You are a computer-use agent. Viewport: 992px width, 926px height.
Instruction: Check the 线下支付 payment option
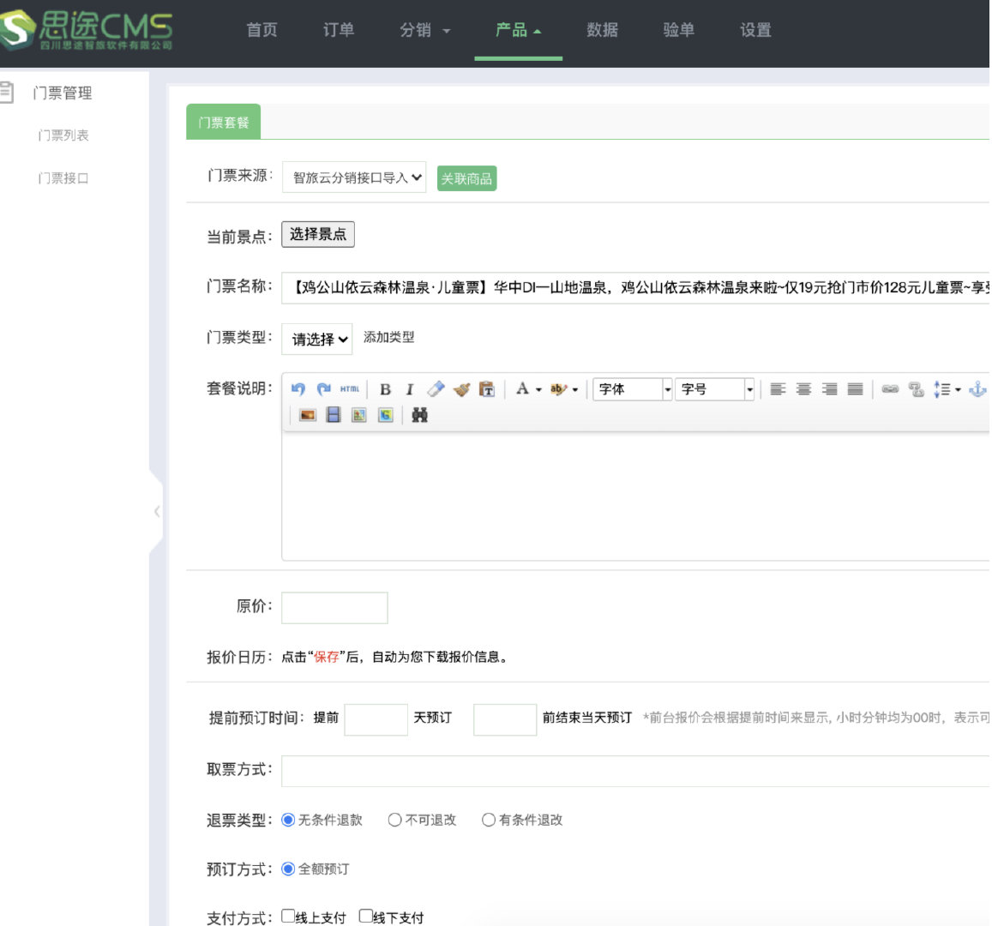point(366,916)
